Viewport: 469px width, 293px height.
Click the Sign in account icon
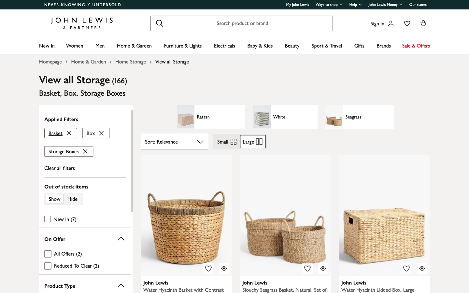[x=391, y=23]
